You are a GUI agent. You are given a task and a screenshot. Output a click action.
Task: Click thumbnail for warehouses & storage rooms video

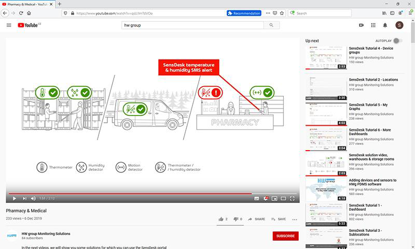pyautogui.click(x=326, y=165)
